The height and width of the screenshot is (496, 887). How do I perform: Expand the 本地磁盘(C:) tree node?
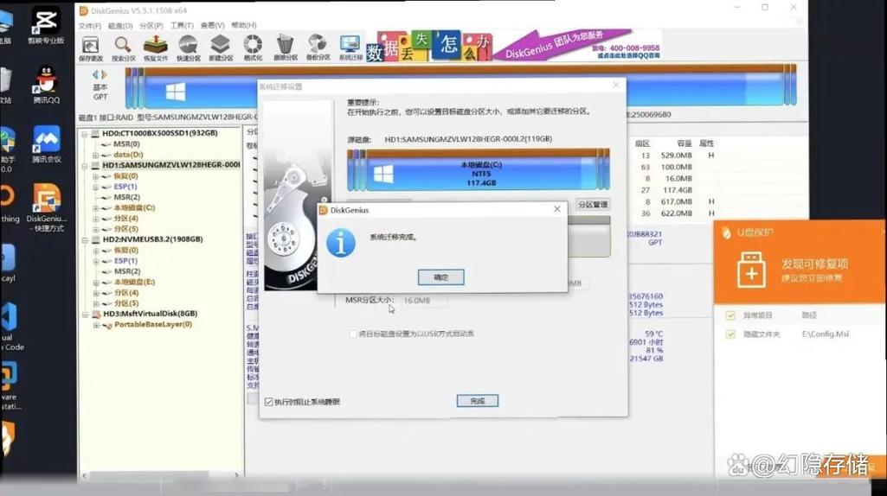(x=95, y=208)
